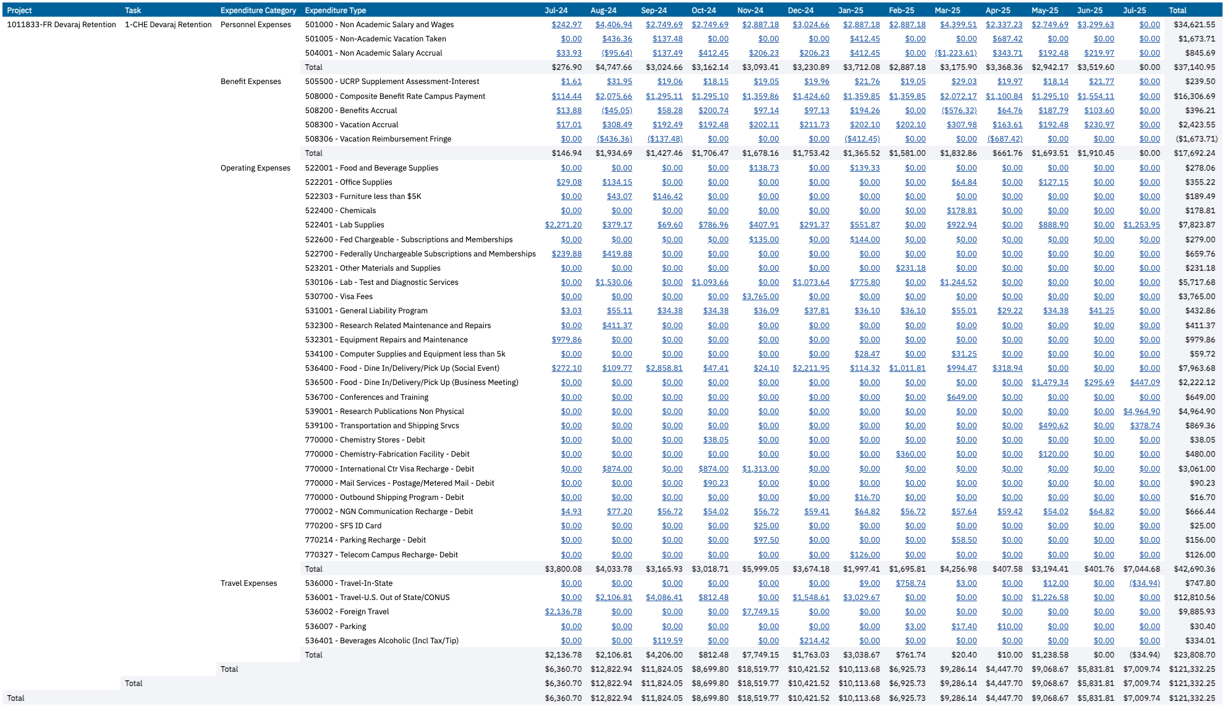Click the $42,690.36 Operating Expenses total value
This screenshot has width=1225, height=710.
1194,569
